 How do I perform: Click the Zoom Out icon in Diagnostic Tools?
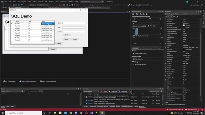(x=144, y=14)
